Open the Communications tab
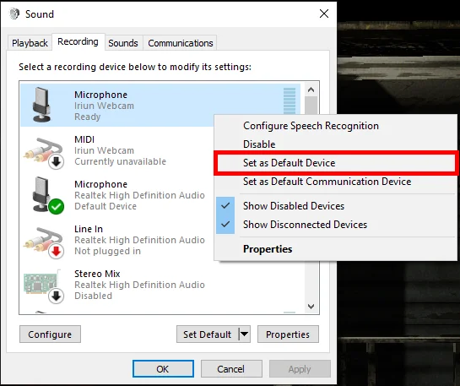The image size is (460, 386). [x=181, y=43]
